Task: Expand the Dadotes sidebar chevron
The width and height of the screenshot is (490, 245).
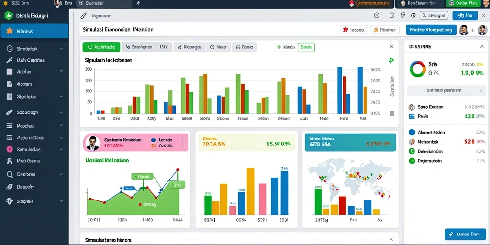Action: tap(61, 174)
